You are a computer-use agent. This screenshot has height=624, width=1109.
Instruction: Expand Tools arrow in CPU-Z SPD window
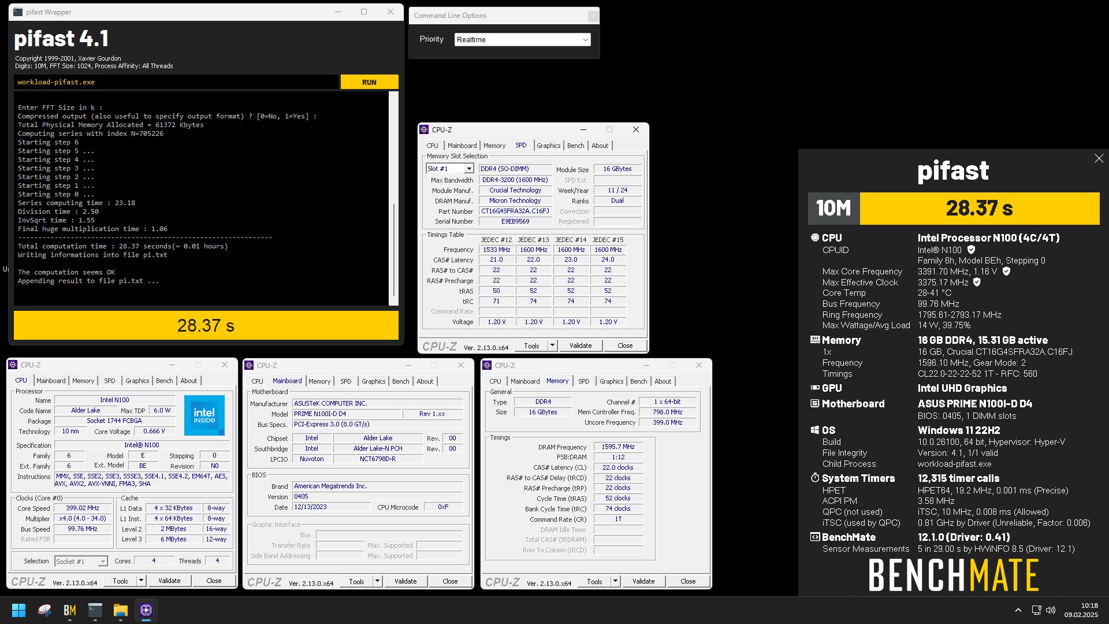click(552, 346)
